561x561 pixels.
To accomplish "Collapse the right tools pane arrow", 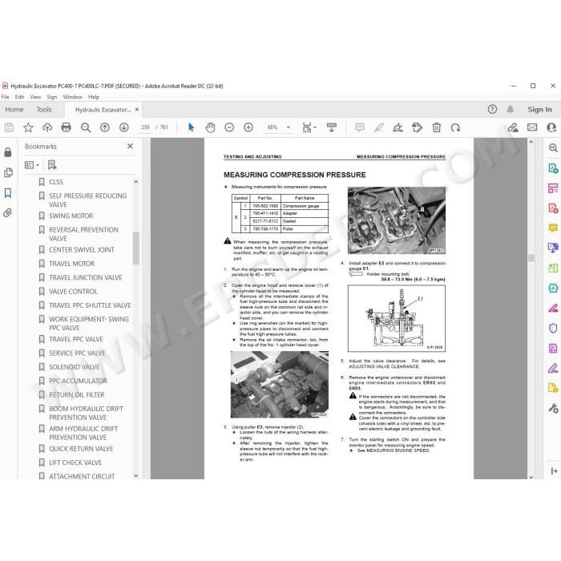I will tap(554, 471).
